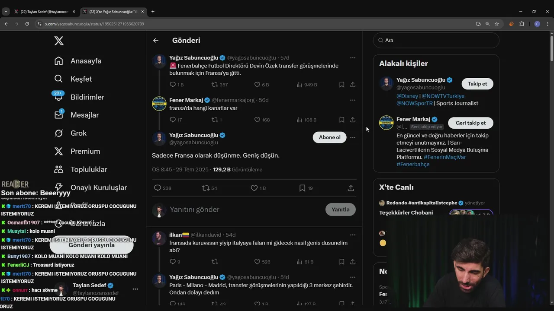The height and width of the screenshot is (311, 554).
Task: Open Grok from sidebar
Action: [x=70, y=133]
